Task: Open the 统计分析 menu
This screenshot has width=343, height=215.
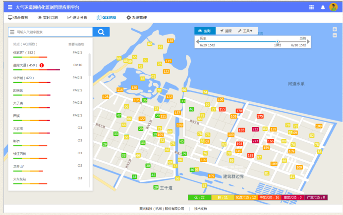Action: point(77,18)
